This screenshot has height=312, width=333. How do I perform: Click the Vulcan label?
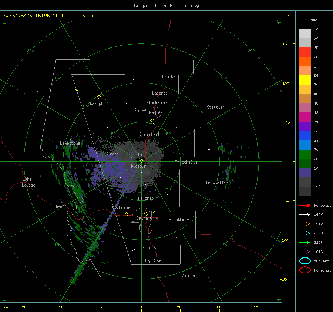pyautogui.click(x=188, y=276)
